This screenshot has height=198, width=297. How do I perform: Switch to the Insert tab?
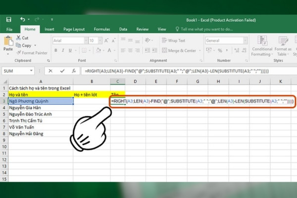tap(49, 29)
